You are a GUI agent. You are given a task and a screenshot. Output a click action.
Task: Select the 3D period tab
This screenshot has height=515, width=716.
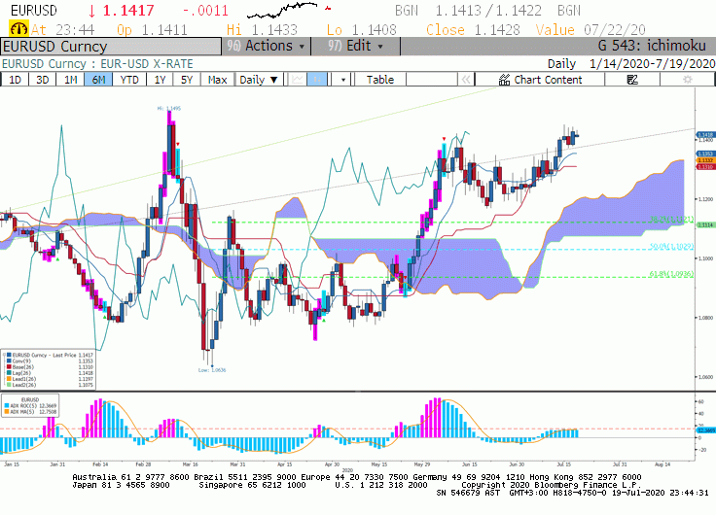click(43, 80)
